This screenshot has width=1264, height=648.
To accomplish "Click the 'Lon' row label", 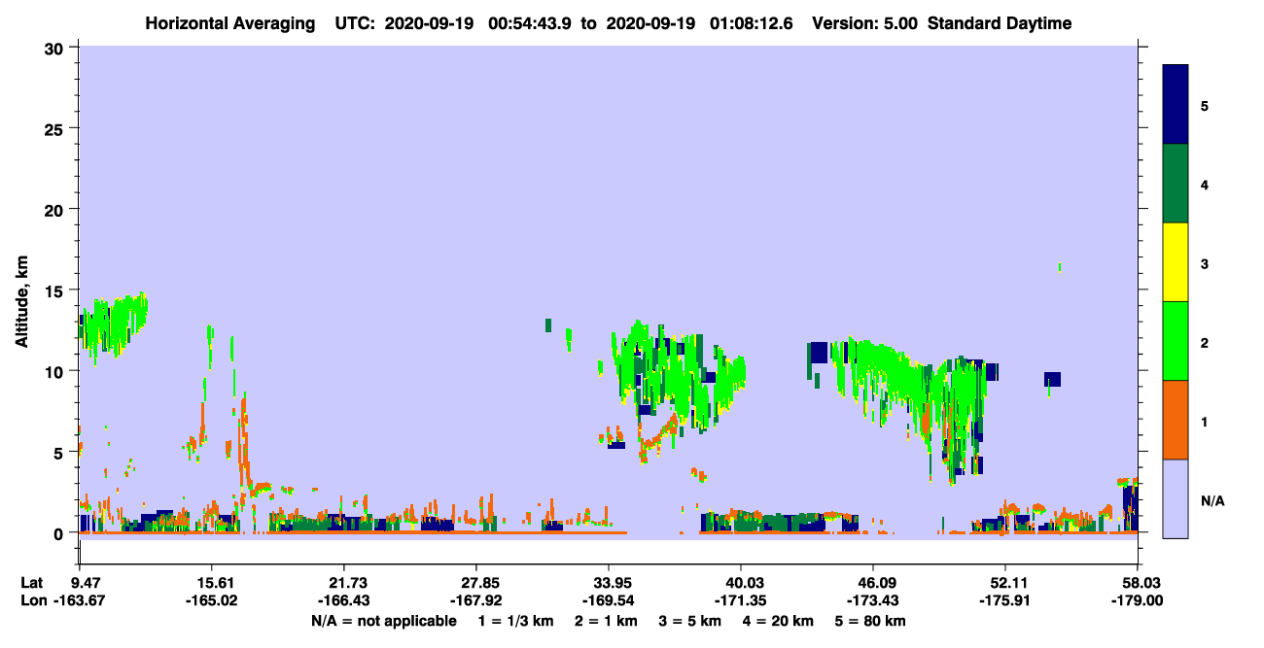I will (32, 600).
